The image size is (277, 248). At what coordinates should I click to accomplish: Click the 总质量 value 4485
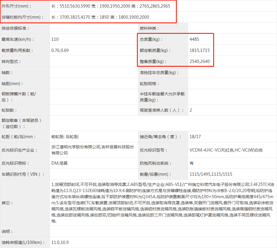tap(194, 39)
